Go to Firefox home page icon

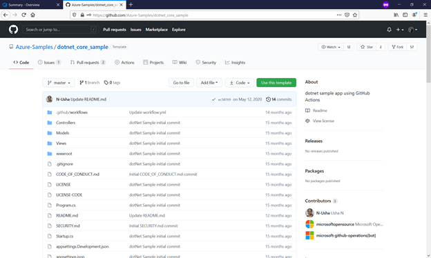[32, 14]
